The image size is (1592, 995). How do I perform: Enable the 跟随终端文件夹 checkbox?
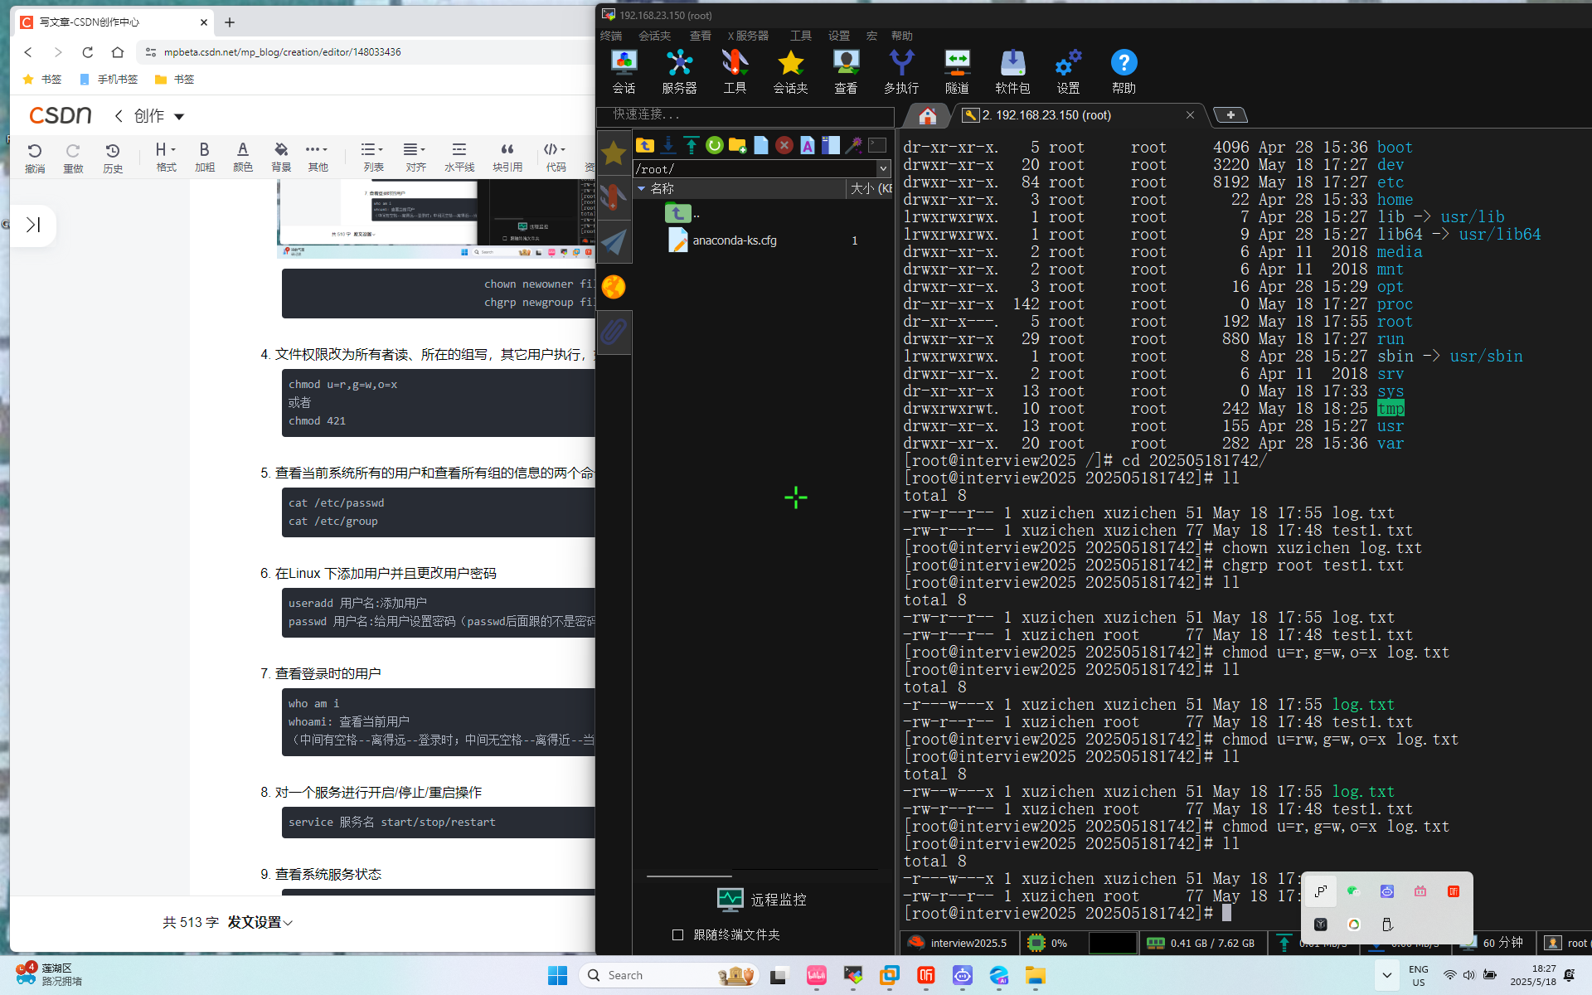tap(677, 934)
